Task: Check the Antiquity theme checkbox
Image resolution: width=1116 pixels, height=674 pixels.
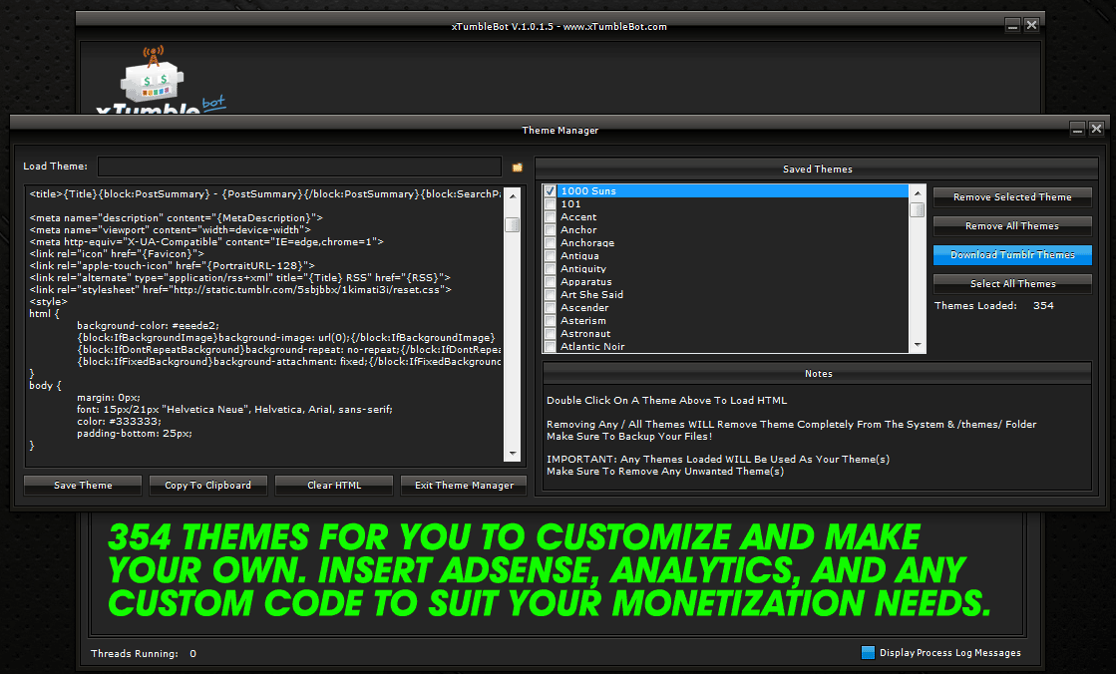Action: (550, 269)
